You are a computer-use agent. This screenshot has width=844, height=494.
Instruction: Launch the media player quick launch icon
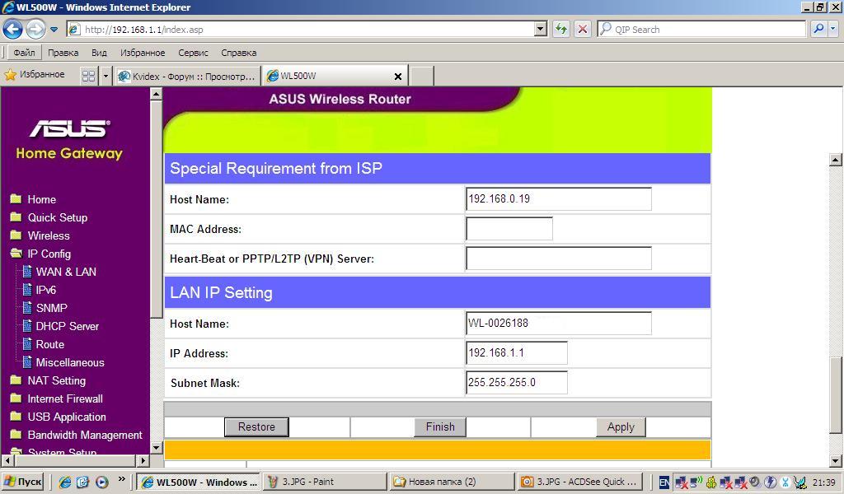101,482
